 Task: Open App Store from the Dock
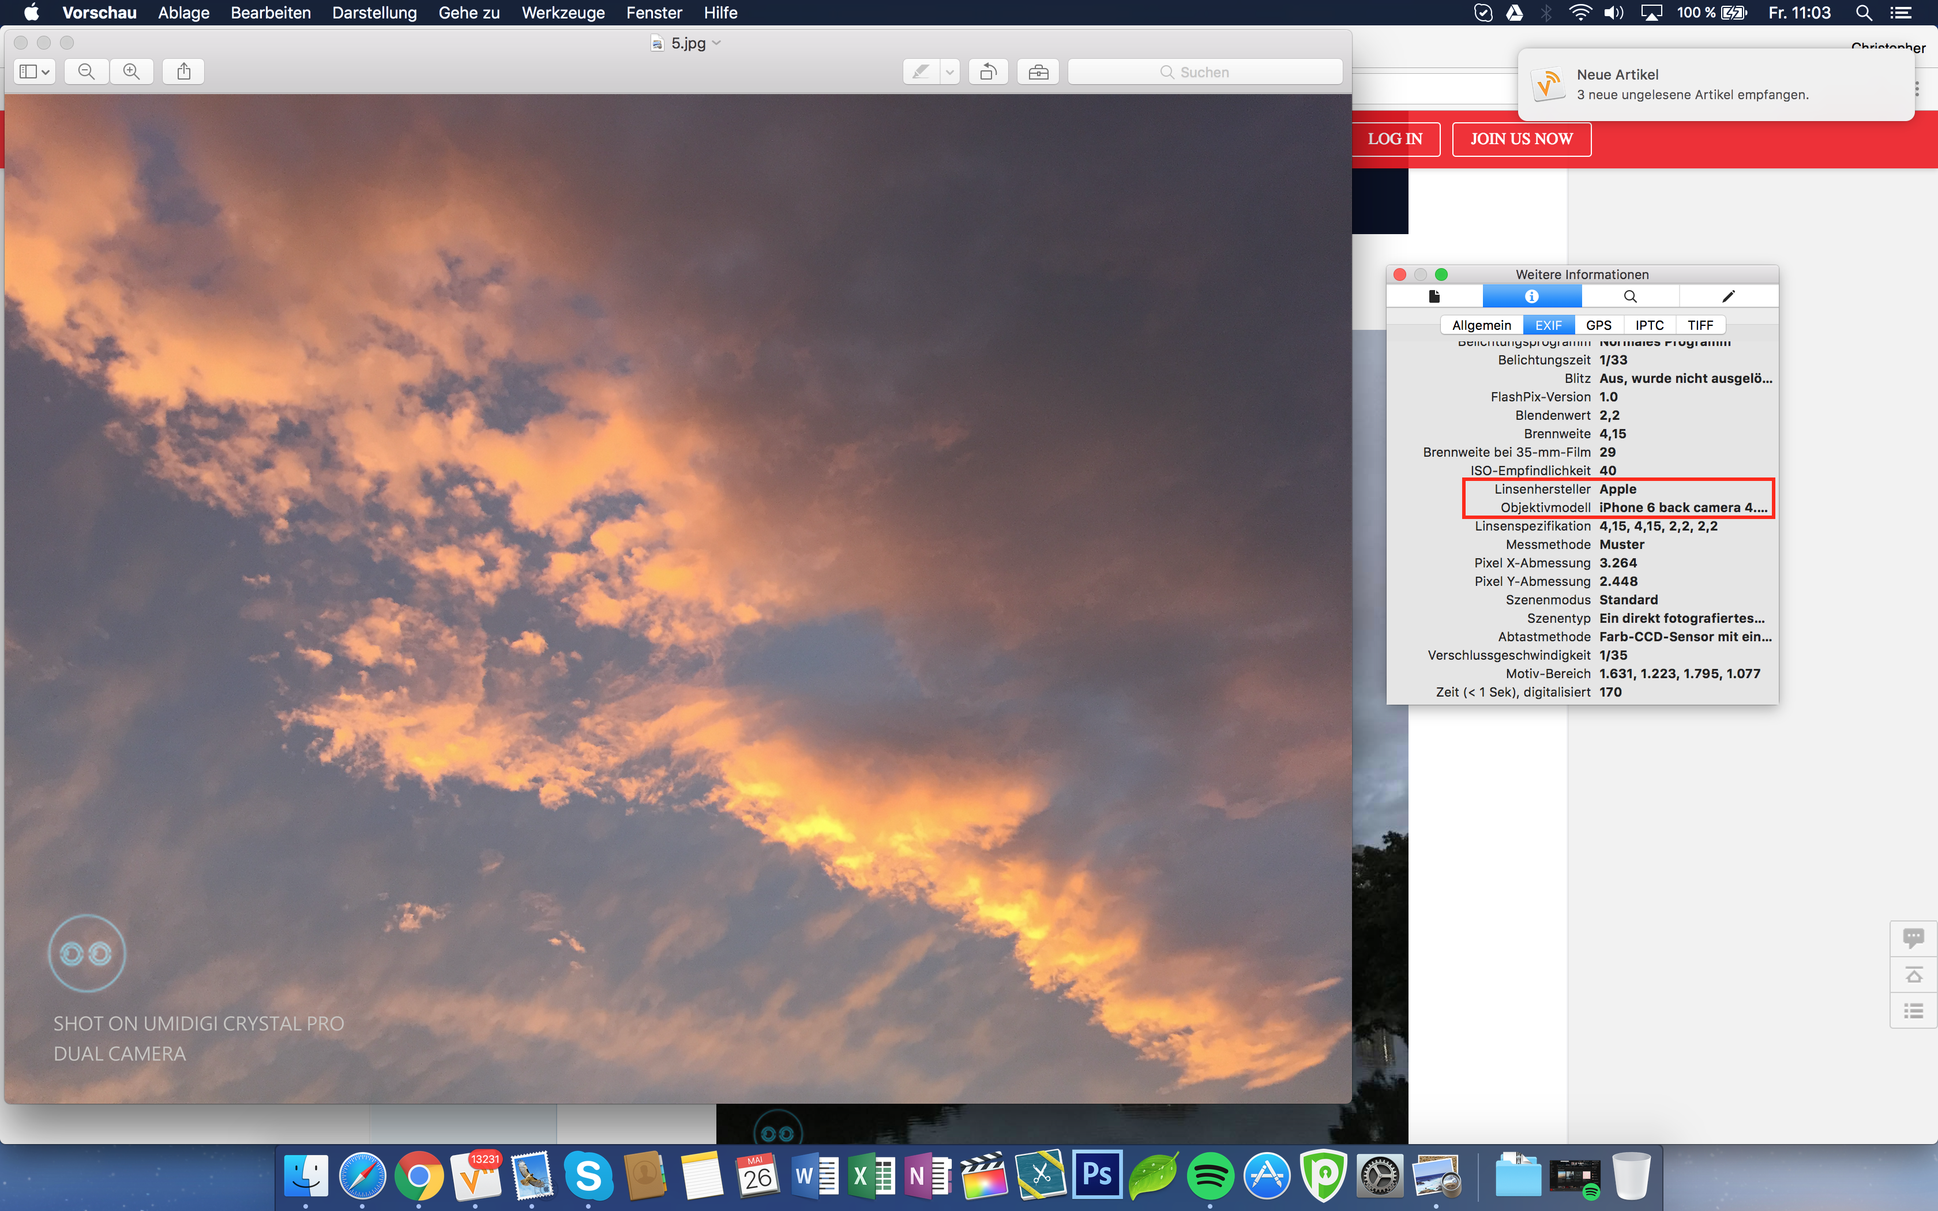click(1267, 1175)
